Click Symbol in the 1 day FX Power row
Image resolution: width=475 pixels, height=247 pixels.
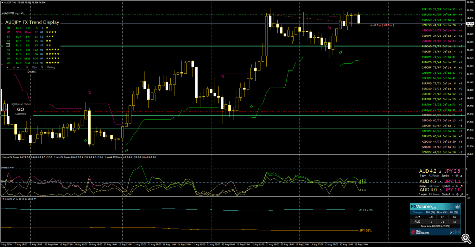(446, 176)
